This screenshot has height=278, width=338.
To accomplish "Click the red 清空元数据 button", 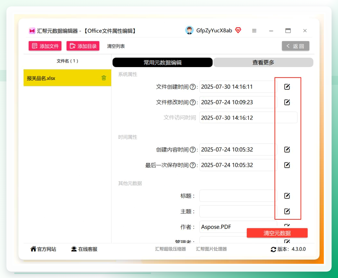I will click(x=277, y=233).
